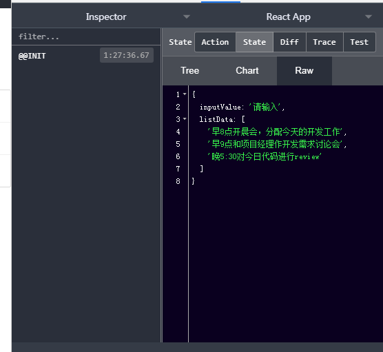This screenshot has height=352, width=383.
Task: Select the Raw tab
Action: (x=304, y=70)
